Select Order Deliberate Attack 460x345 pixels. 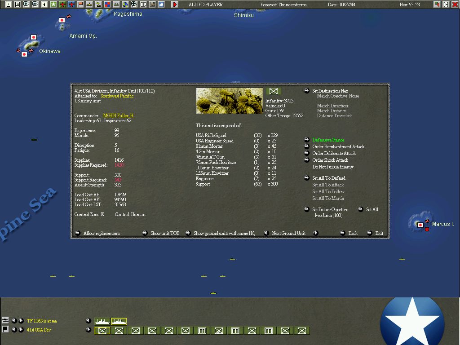[x=334, y=154]
